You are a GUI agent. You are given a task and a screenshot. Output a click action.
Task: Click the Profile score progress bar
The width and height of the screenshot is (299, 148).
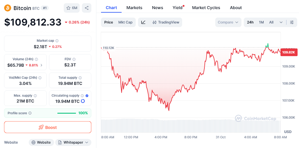click(x=67, y=113)
